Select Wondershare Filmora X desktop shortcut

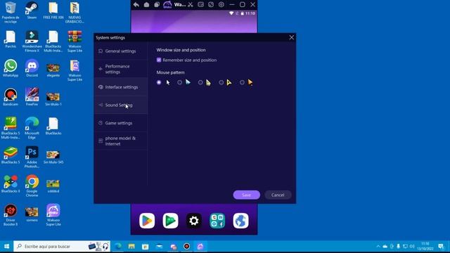(x=32, y=41)
